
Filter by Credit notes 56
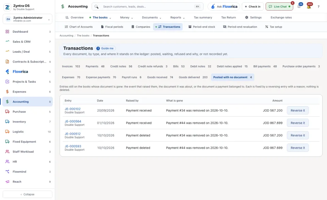[121, 66]
